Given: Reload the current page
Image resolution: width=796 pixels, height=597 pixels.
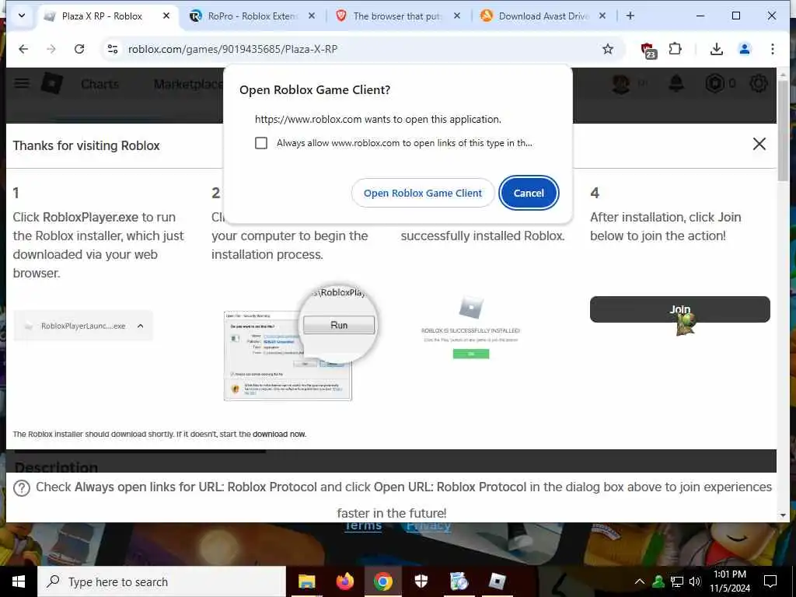Looking at the screenshot, I should [79, 49].
